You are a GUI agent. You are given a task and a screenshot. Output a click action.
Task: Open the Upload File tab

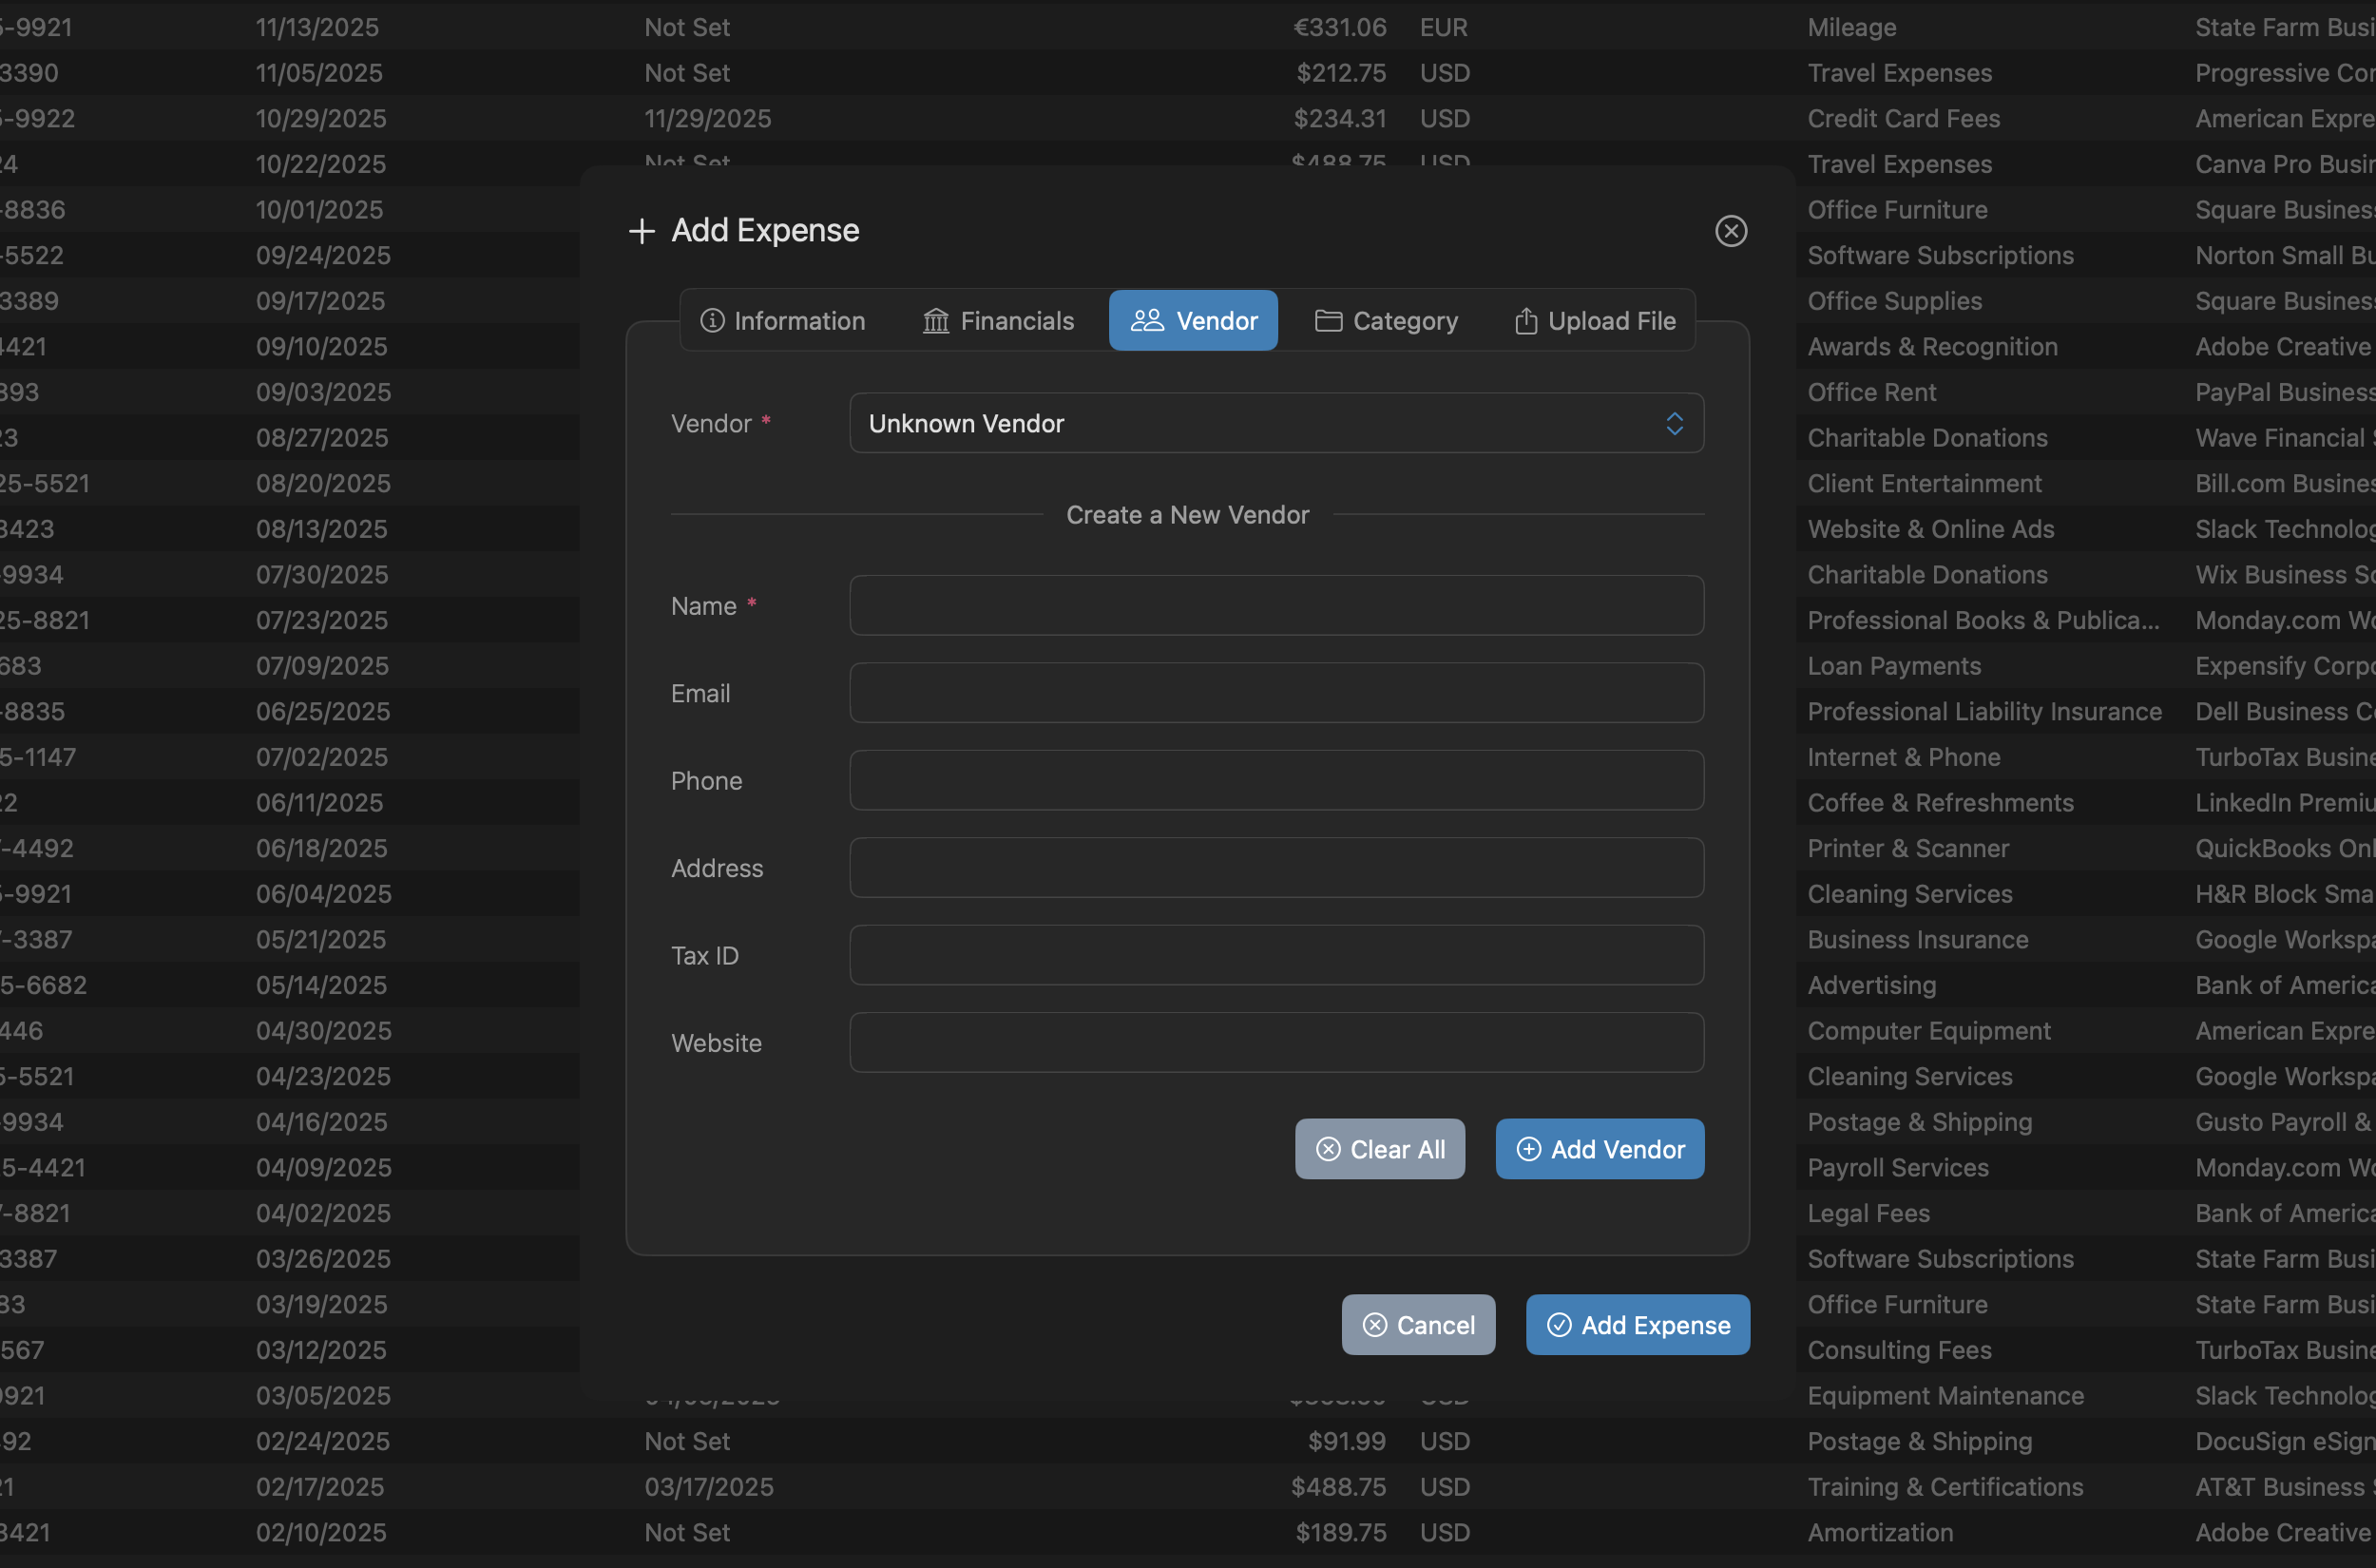pyautogui.click(x=1593, y=320)
